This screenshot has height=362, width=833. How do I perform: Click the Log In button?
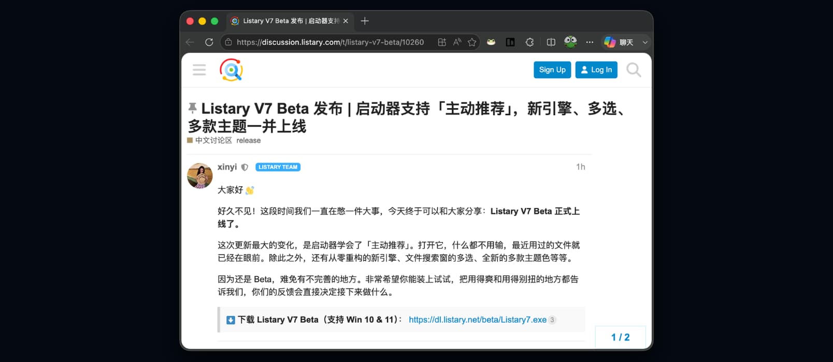pos(596,70)
